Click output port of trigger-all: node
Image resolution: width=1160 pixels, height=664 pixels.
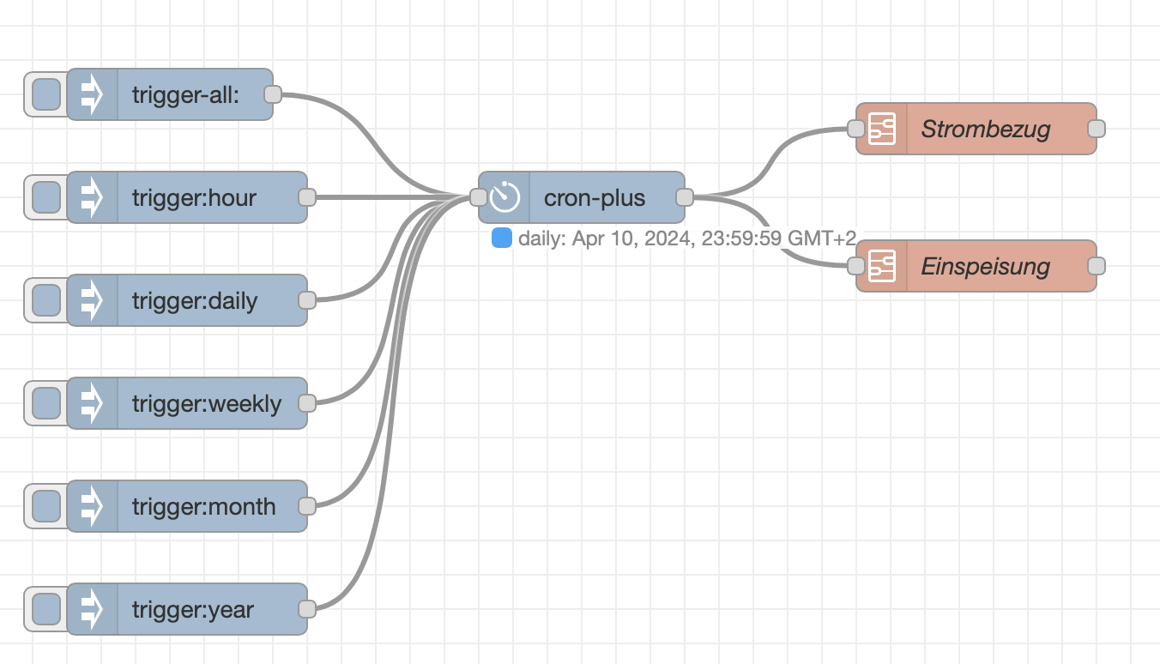pos(273,94)
